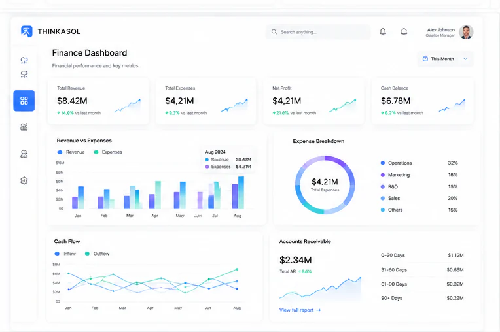Expand the This Month dropdown chevron
Viewport: 500px width, 332px height.
pyautogui.click(x=465, y=59)
